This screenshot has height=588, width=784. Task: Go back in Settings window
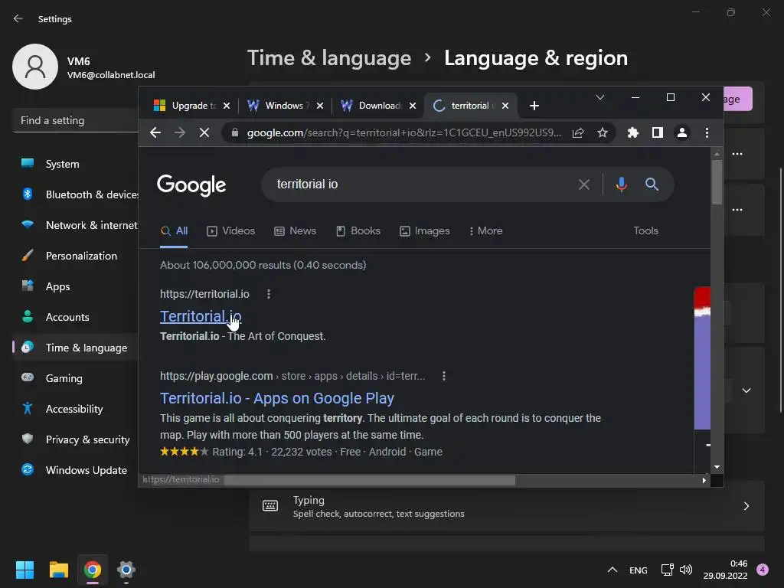click(18, 18)
